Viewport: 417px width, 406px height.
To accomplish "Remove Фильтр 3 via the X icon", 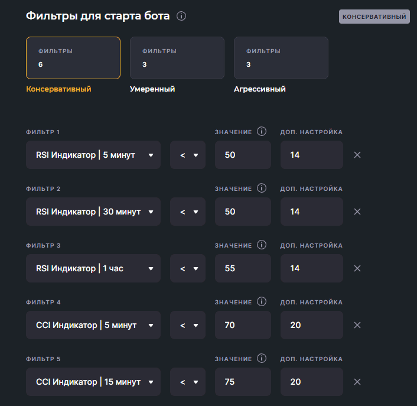I will (357, 268).
